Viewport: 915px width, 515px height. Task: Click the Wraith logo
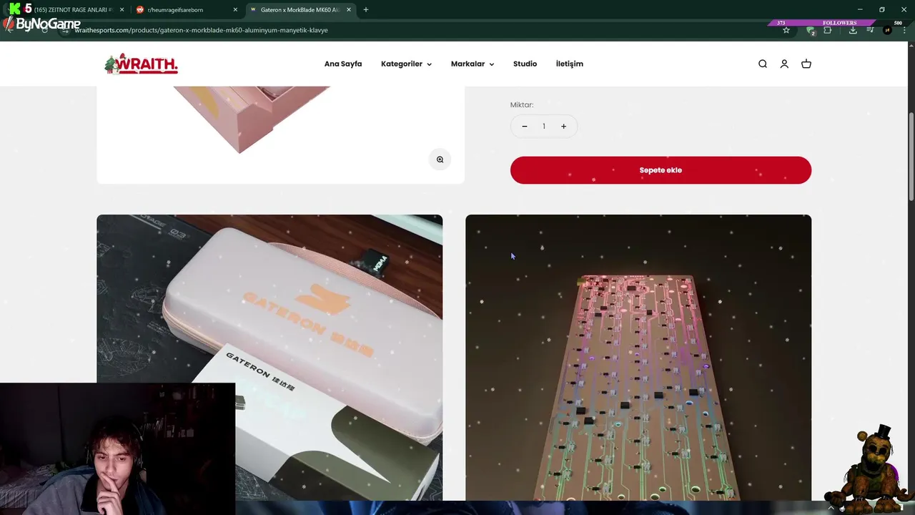(141, 64)
